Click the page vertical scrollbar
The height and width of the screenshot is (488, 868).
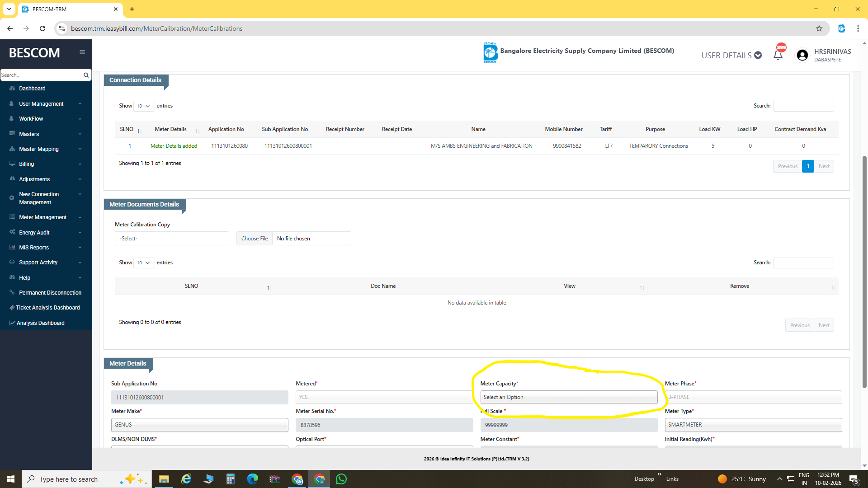pyautogui.click(x=864, y=271)
